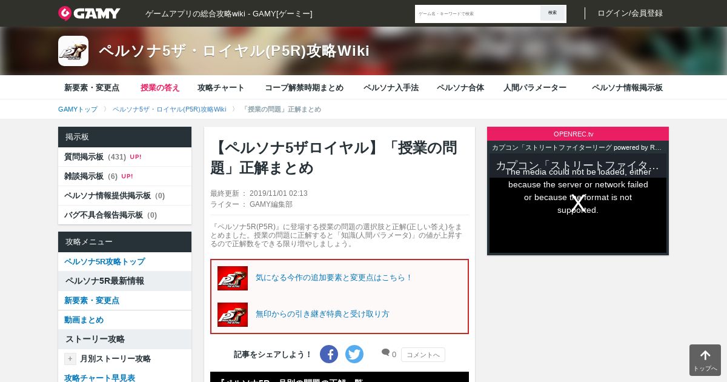Open ペルソナ合体 nav tab
This screenshot has height=382, width=727.
coord(460,87)
